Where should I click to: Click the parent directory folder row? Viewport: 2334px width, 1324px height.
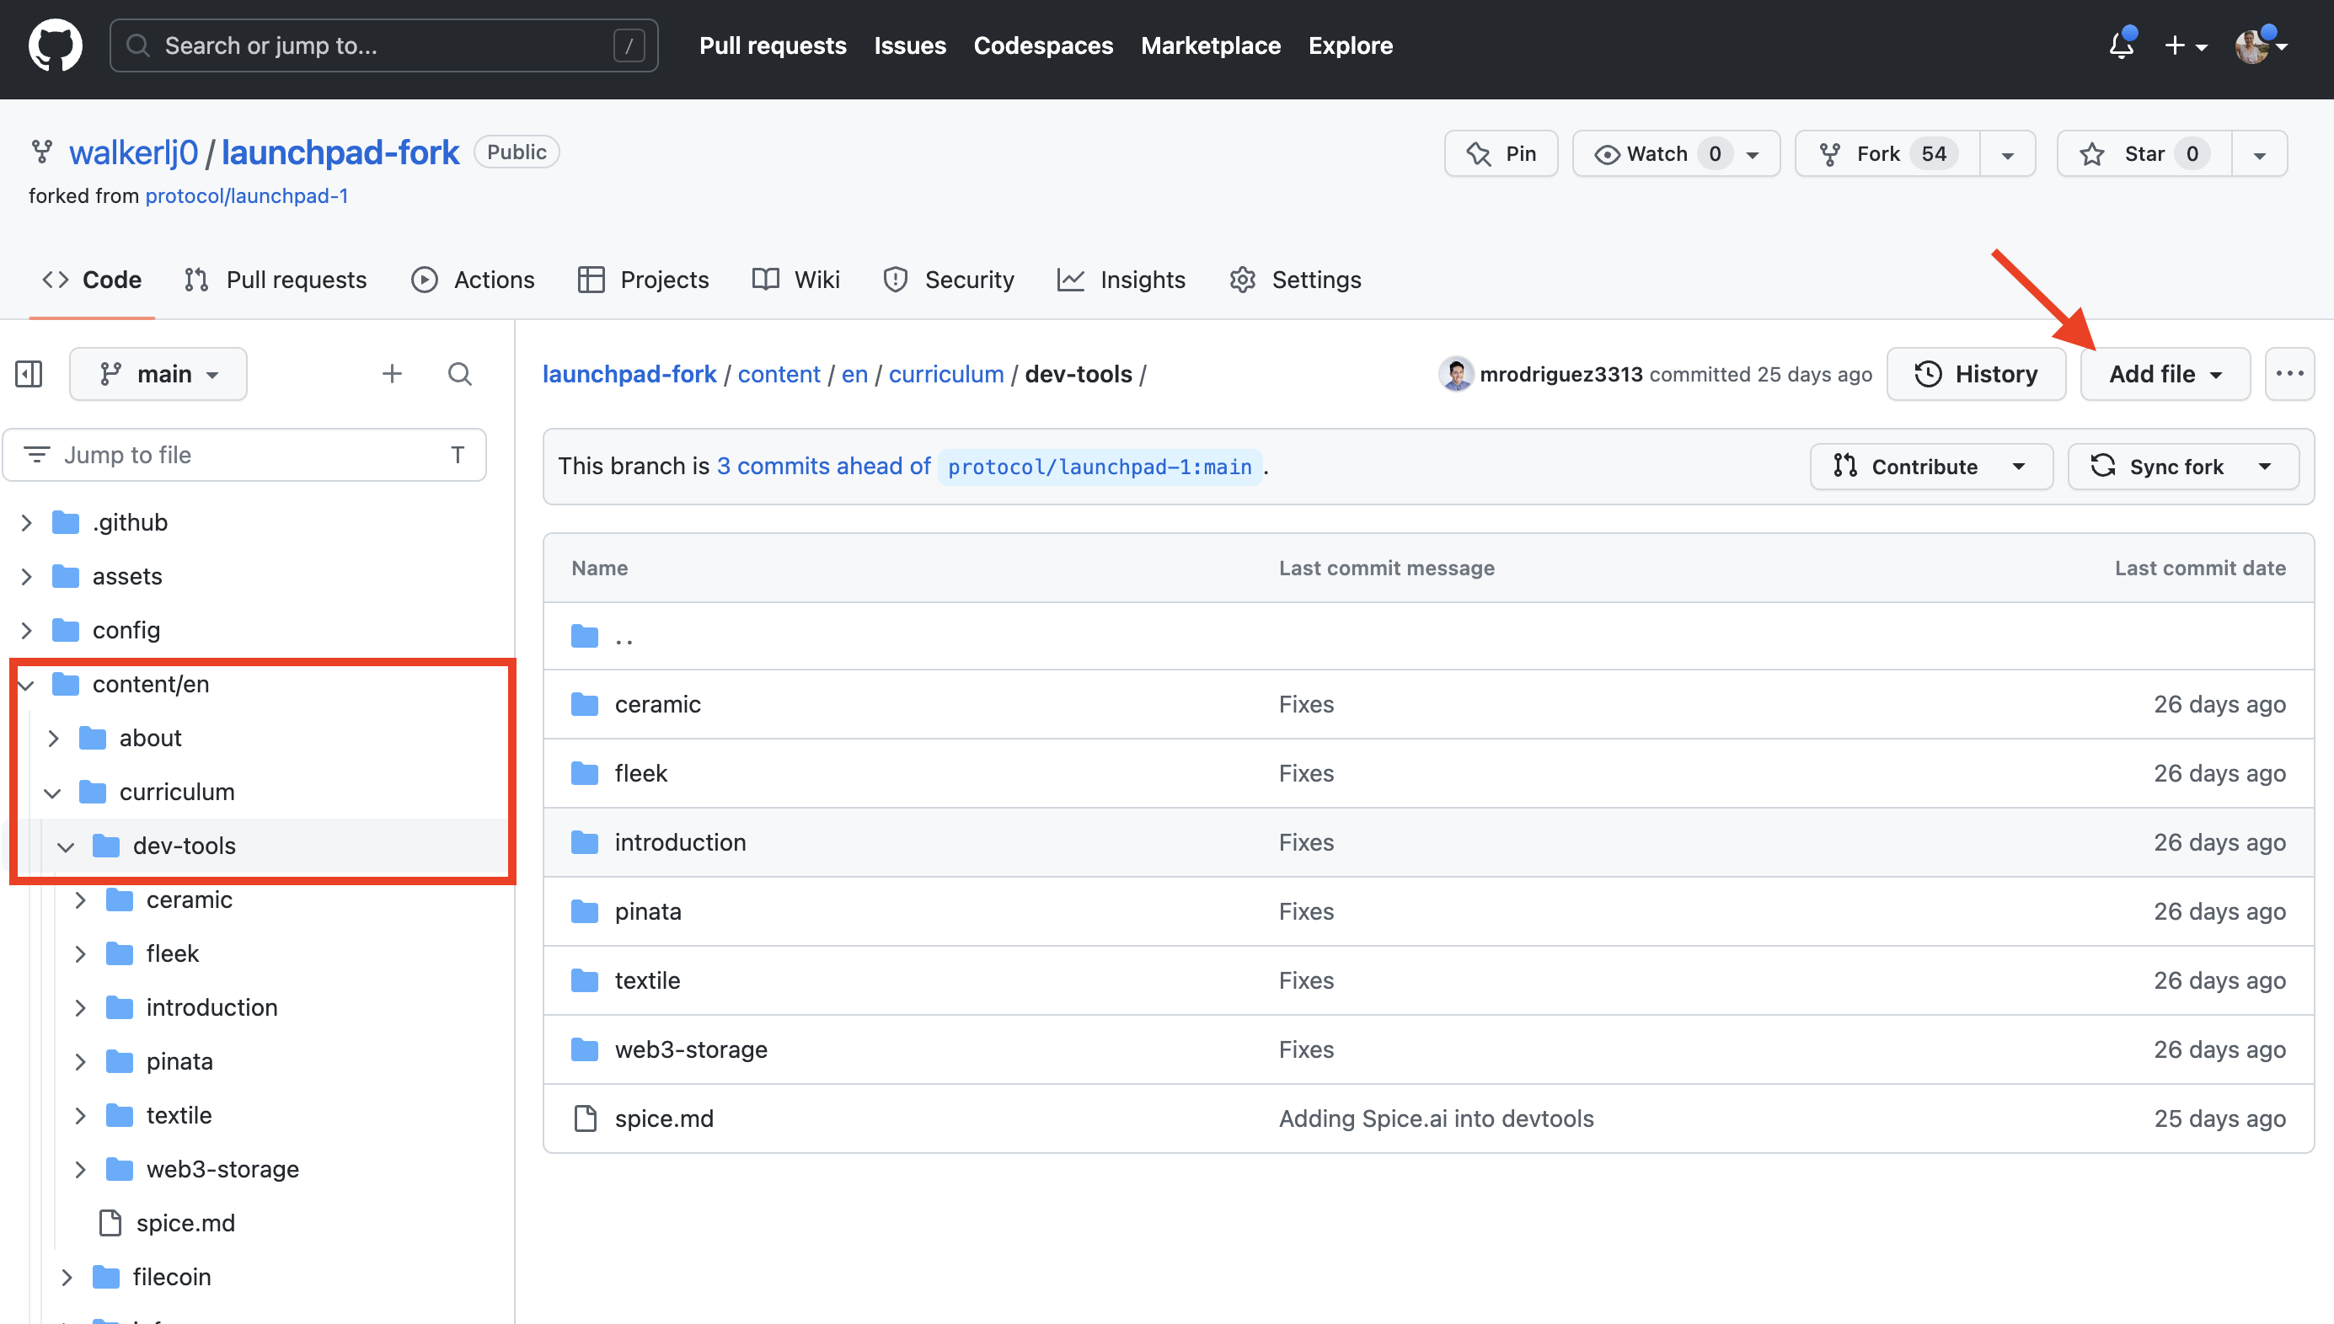[x=1428, y=636]
